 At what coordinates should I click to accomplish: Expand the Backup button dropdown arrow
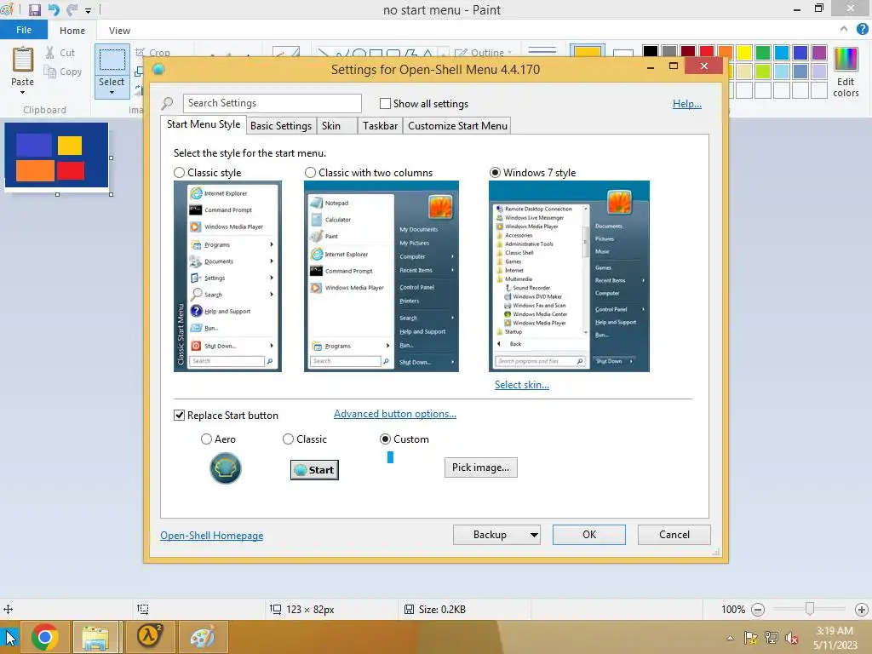click(534, 535)
